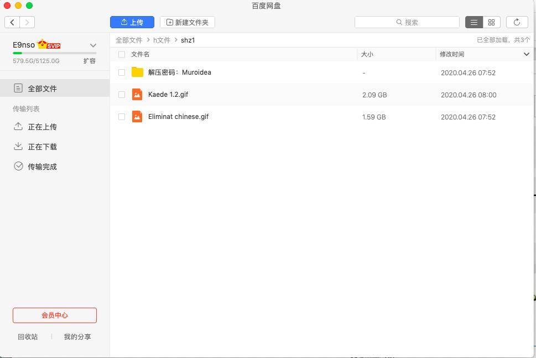
Task: Click shz1 in the breadcrumb path
Action: click(188, 40)
